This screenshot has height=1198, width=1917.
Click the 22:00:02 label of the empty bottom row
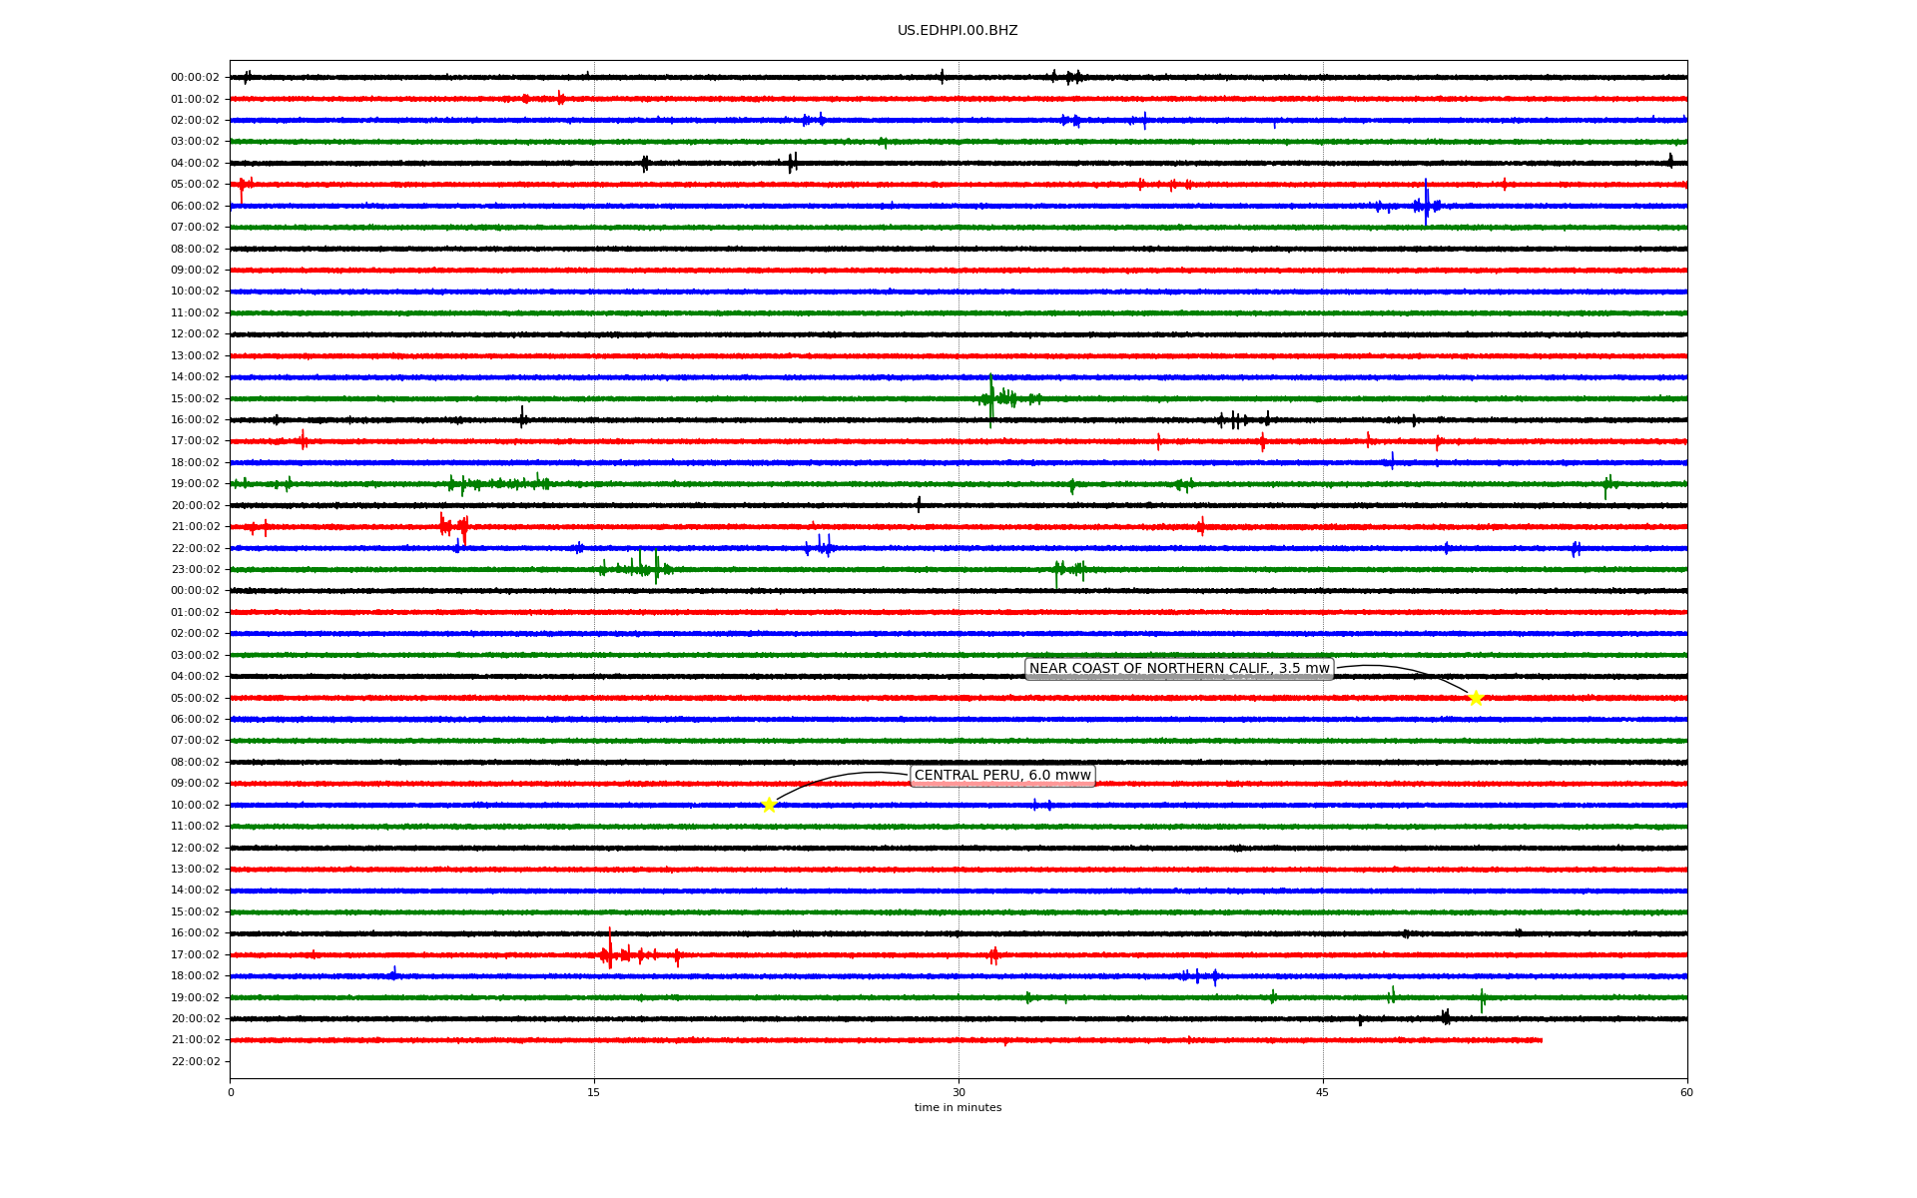[x=195, y=1061]
